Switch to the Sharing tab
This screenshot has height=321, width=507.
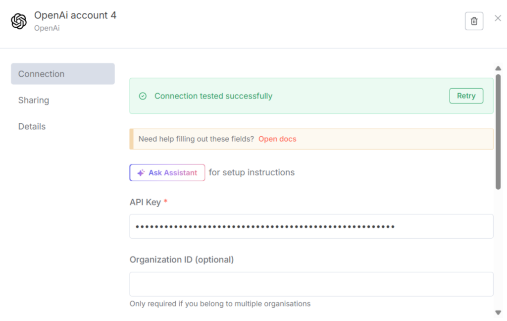click(x=34, y=100)
